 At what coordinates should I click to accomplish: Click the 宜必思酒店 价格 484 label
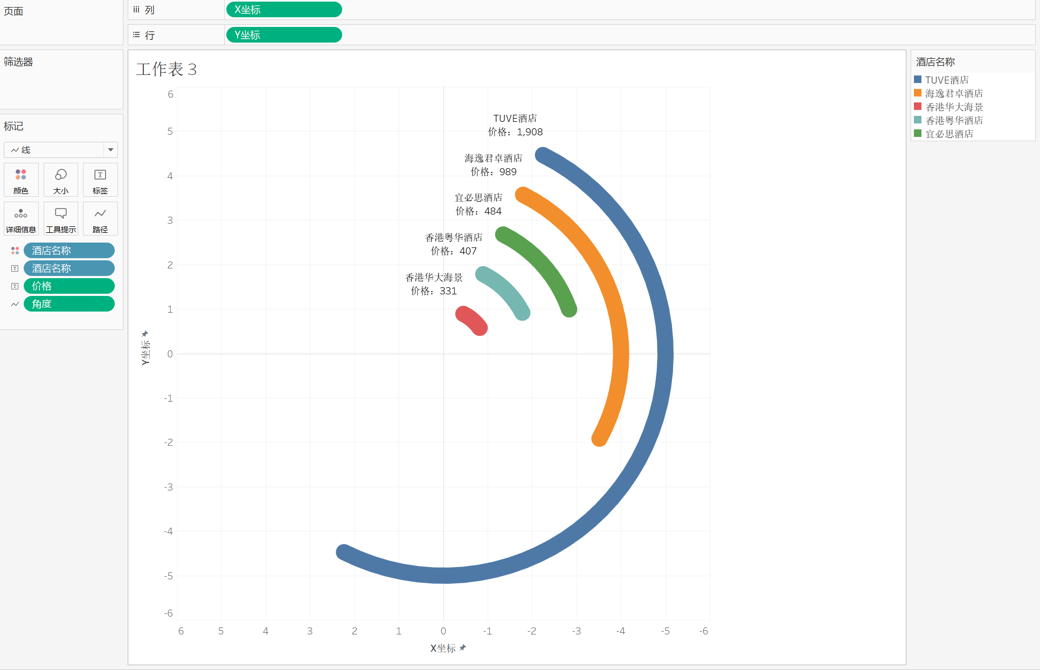479,204
